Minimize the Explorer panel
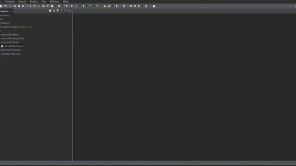 coord(66,10)
